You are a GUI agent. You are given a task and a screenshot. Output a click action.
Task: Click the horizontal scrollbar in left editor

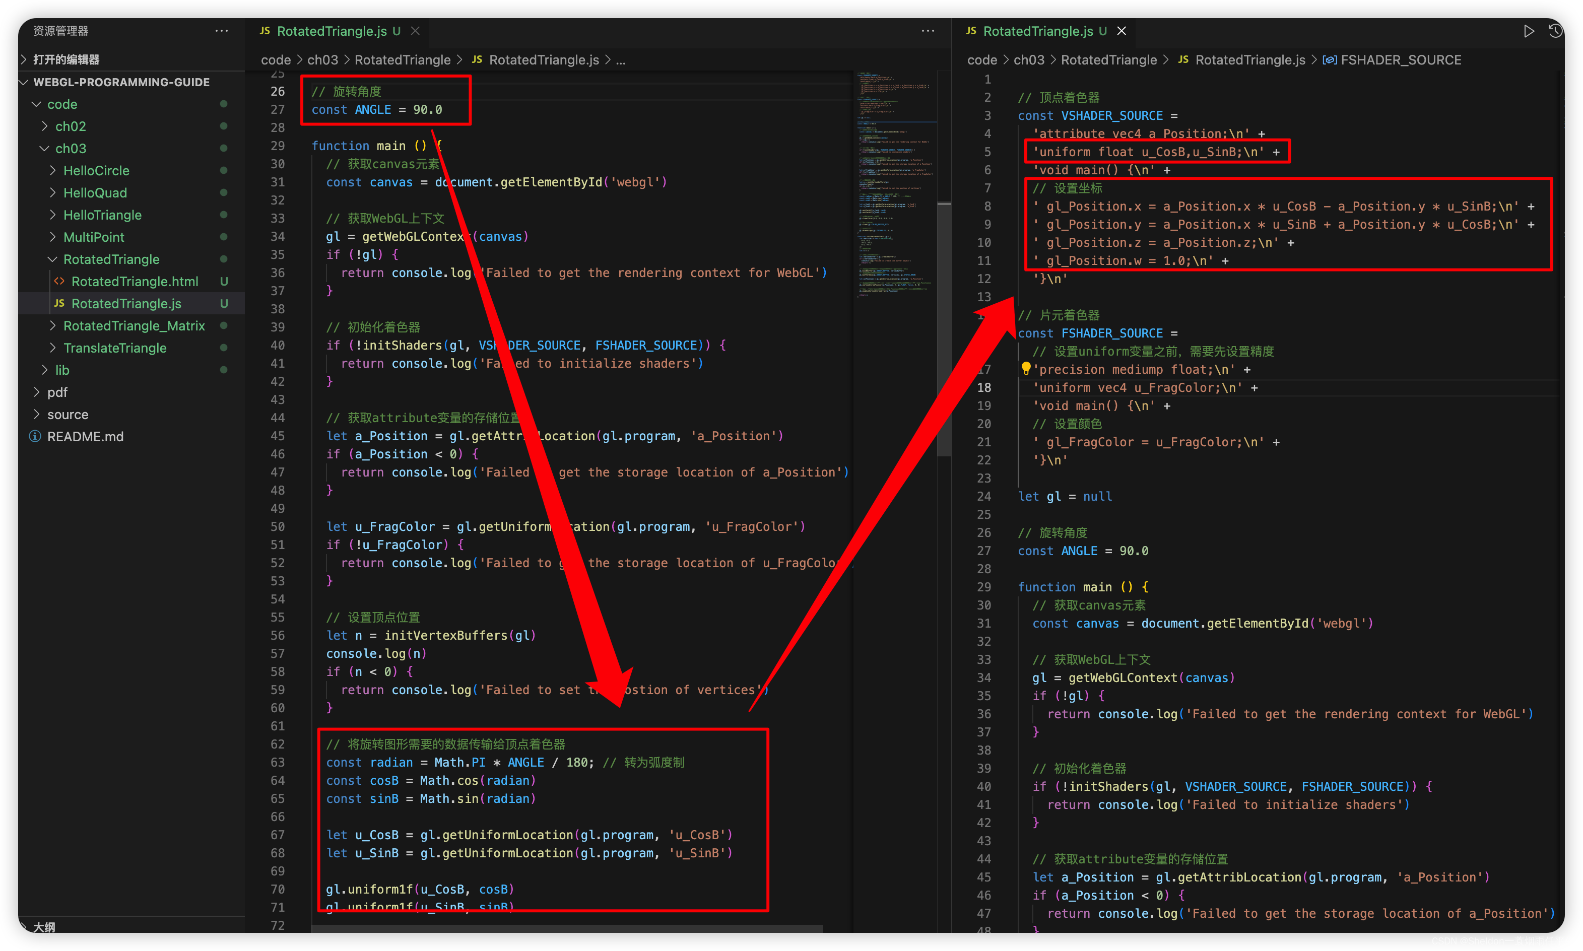pyautogui.click(x=567, y=928)
